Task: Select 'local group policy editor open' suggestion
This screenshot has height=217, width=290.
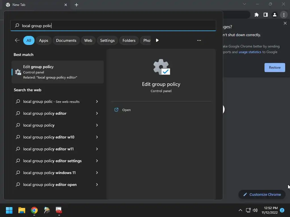Action: click(x=57, y=185)
